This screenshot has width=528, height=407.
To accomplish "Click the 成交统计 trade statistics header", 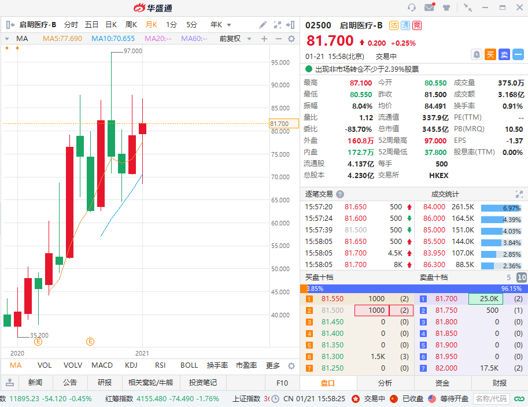I will pyautogui.click(x=445, y=194).
